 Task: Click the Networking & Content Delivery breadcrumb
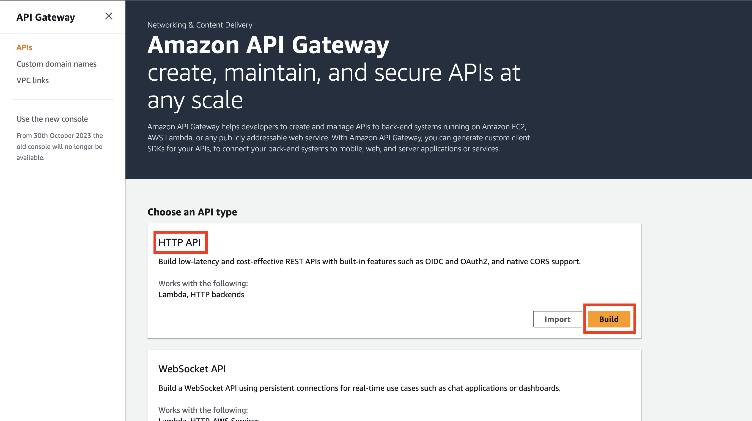point(200,25)
